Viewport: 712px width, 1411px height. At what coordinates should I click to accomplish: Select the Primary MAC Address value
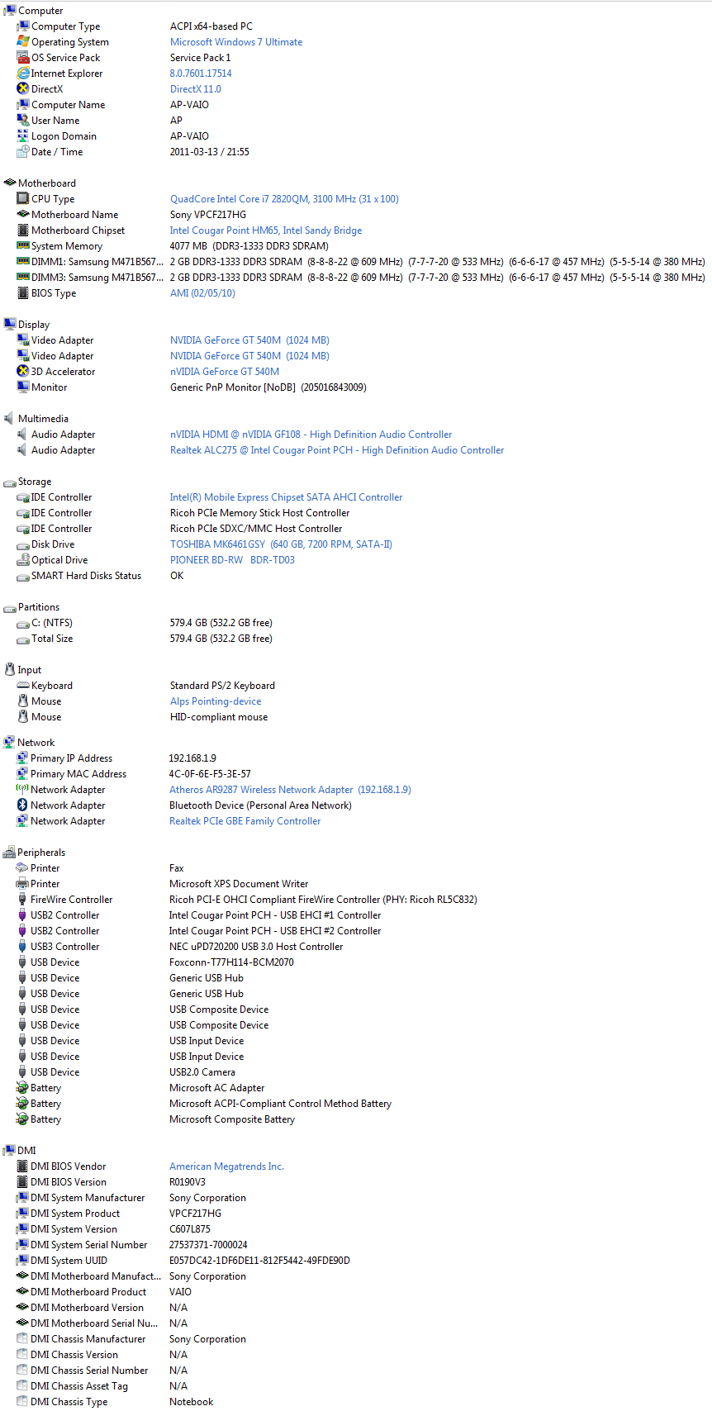(210, 774)
